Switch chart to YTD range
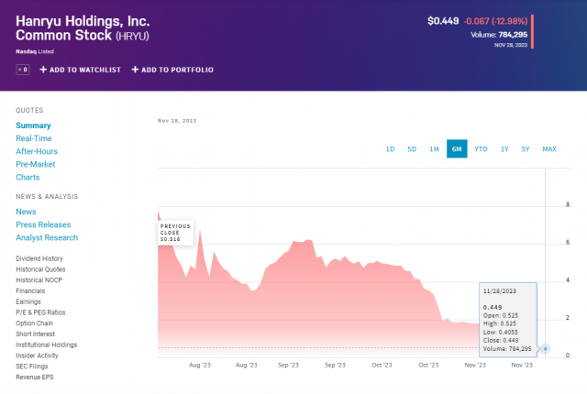The height and width of the screenshot is (394, 587). point(481,148)
